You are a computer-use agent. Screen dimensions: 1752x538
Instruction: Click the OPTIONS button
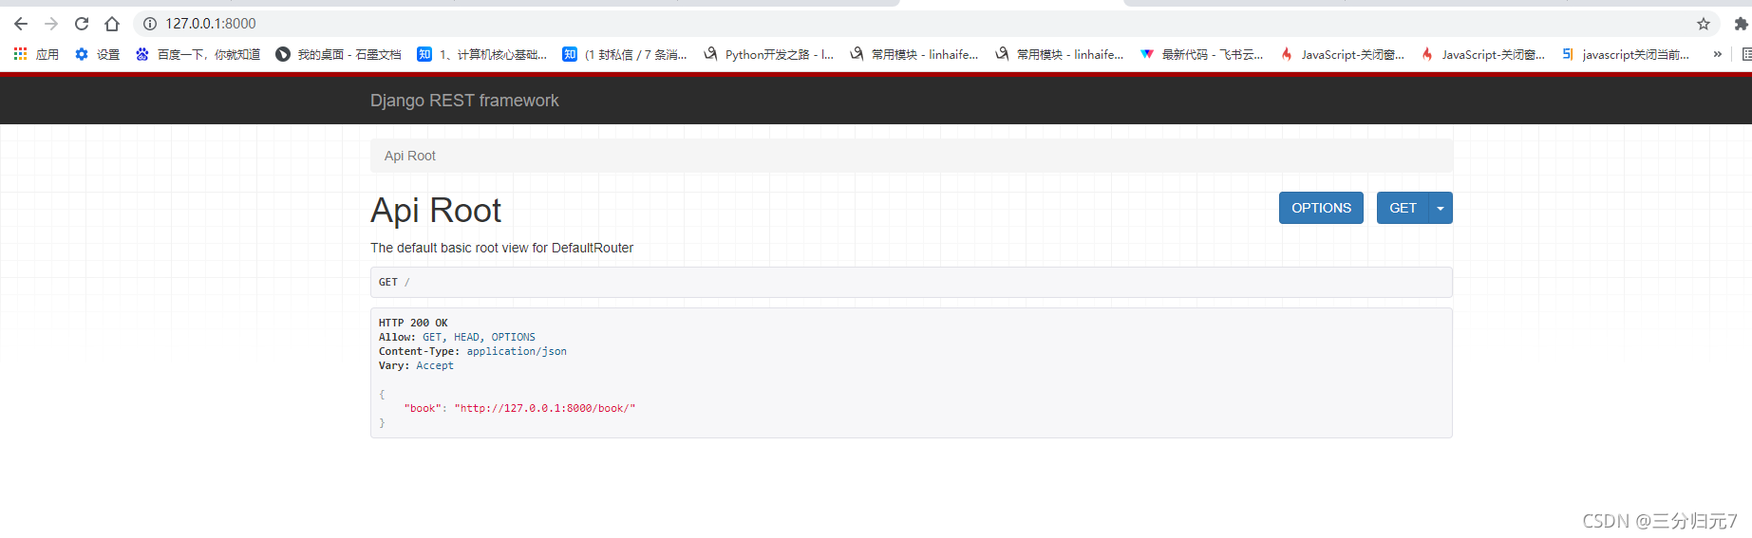pyautogui.click(x=1321, y=208)
